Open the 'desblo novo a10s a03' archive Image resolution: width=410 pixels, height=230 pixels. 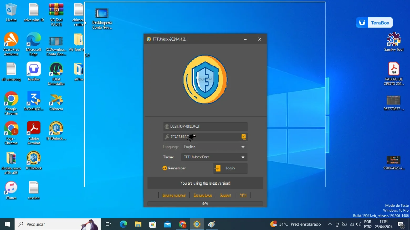click(x=11, y=163)
